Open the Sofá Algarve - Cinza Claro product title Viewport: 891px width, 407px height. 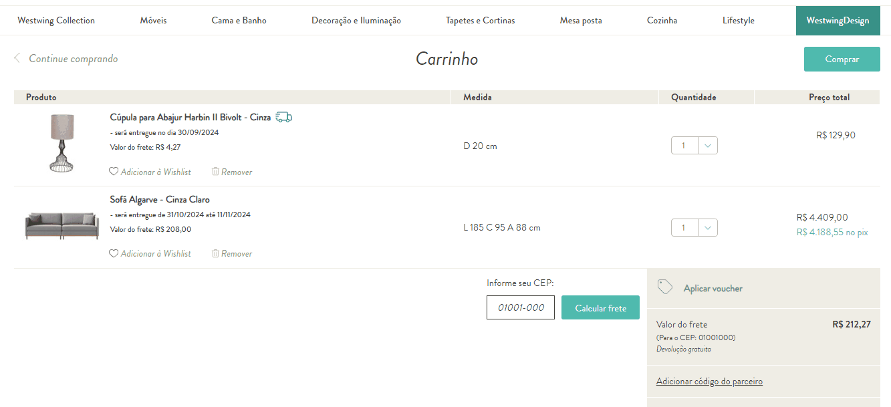[x=160, y=199]
